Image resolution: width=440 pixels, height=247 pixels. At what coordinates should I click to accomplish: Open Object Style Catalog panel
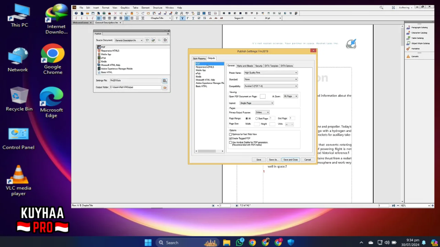click(418, 43)
